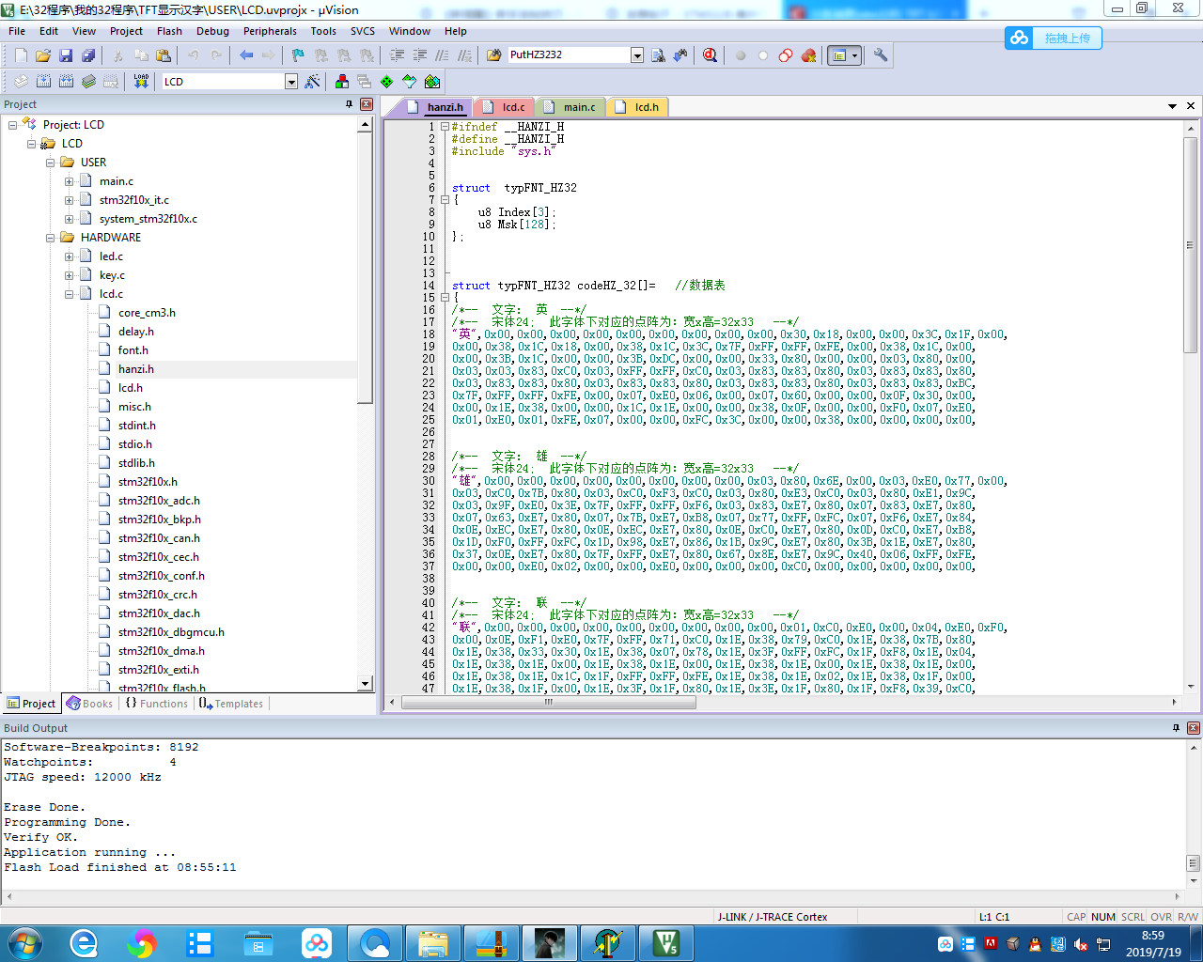Save the current file

click(x=66, y=55)
